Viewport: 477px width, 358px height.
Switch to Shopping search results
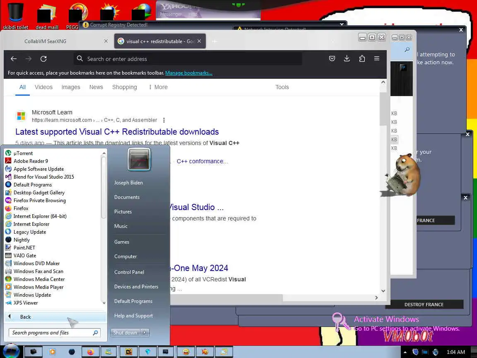click(x=124, y=87)
